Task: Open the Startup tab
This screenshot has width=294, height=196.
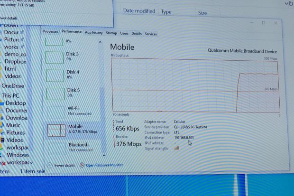Action: 111,33
